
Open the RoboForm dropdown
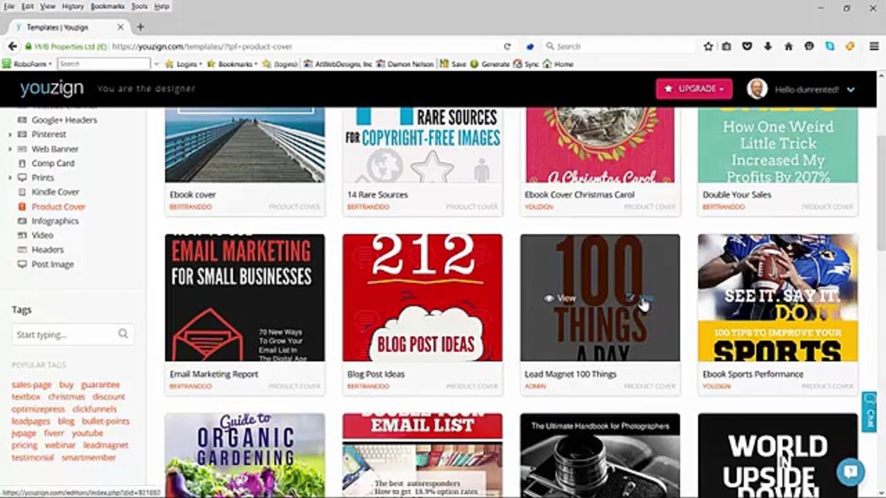click(27, 64)
